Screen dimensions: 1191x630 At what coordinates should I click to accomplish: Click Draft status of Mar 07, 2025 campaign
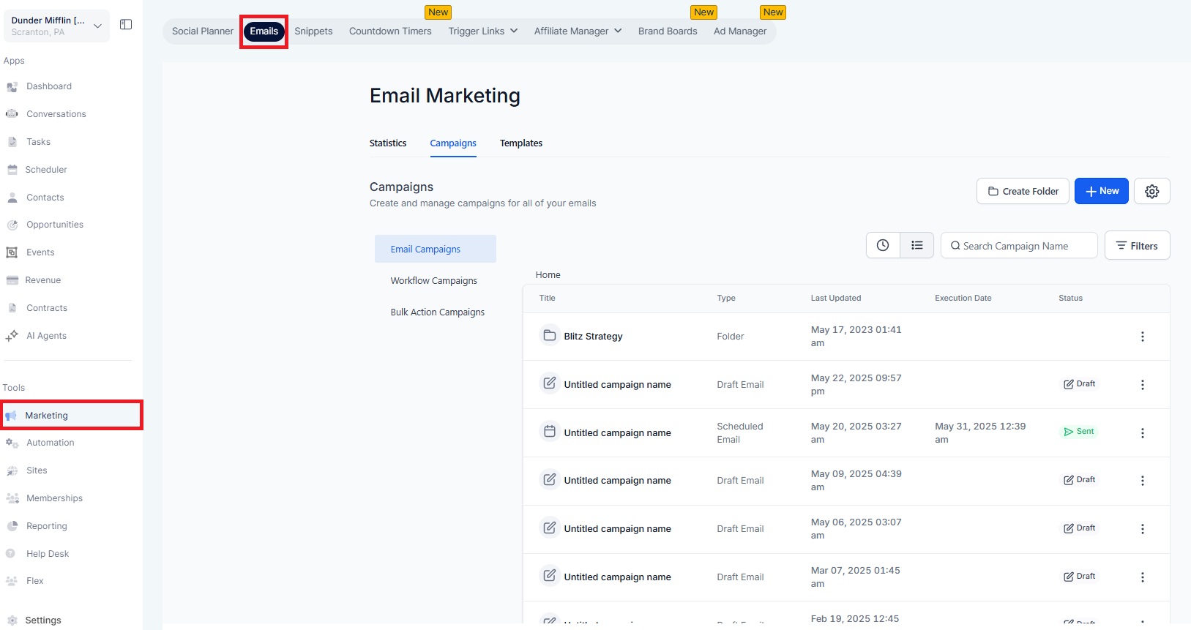coord(1080,577)
